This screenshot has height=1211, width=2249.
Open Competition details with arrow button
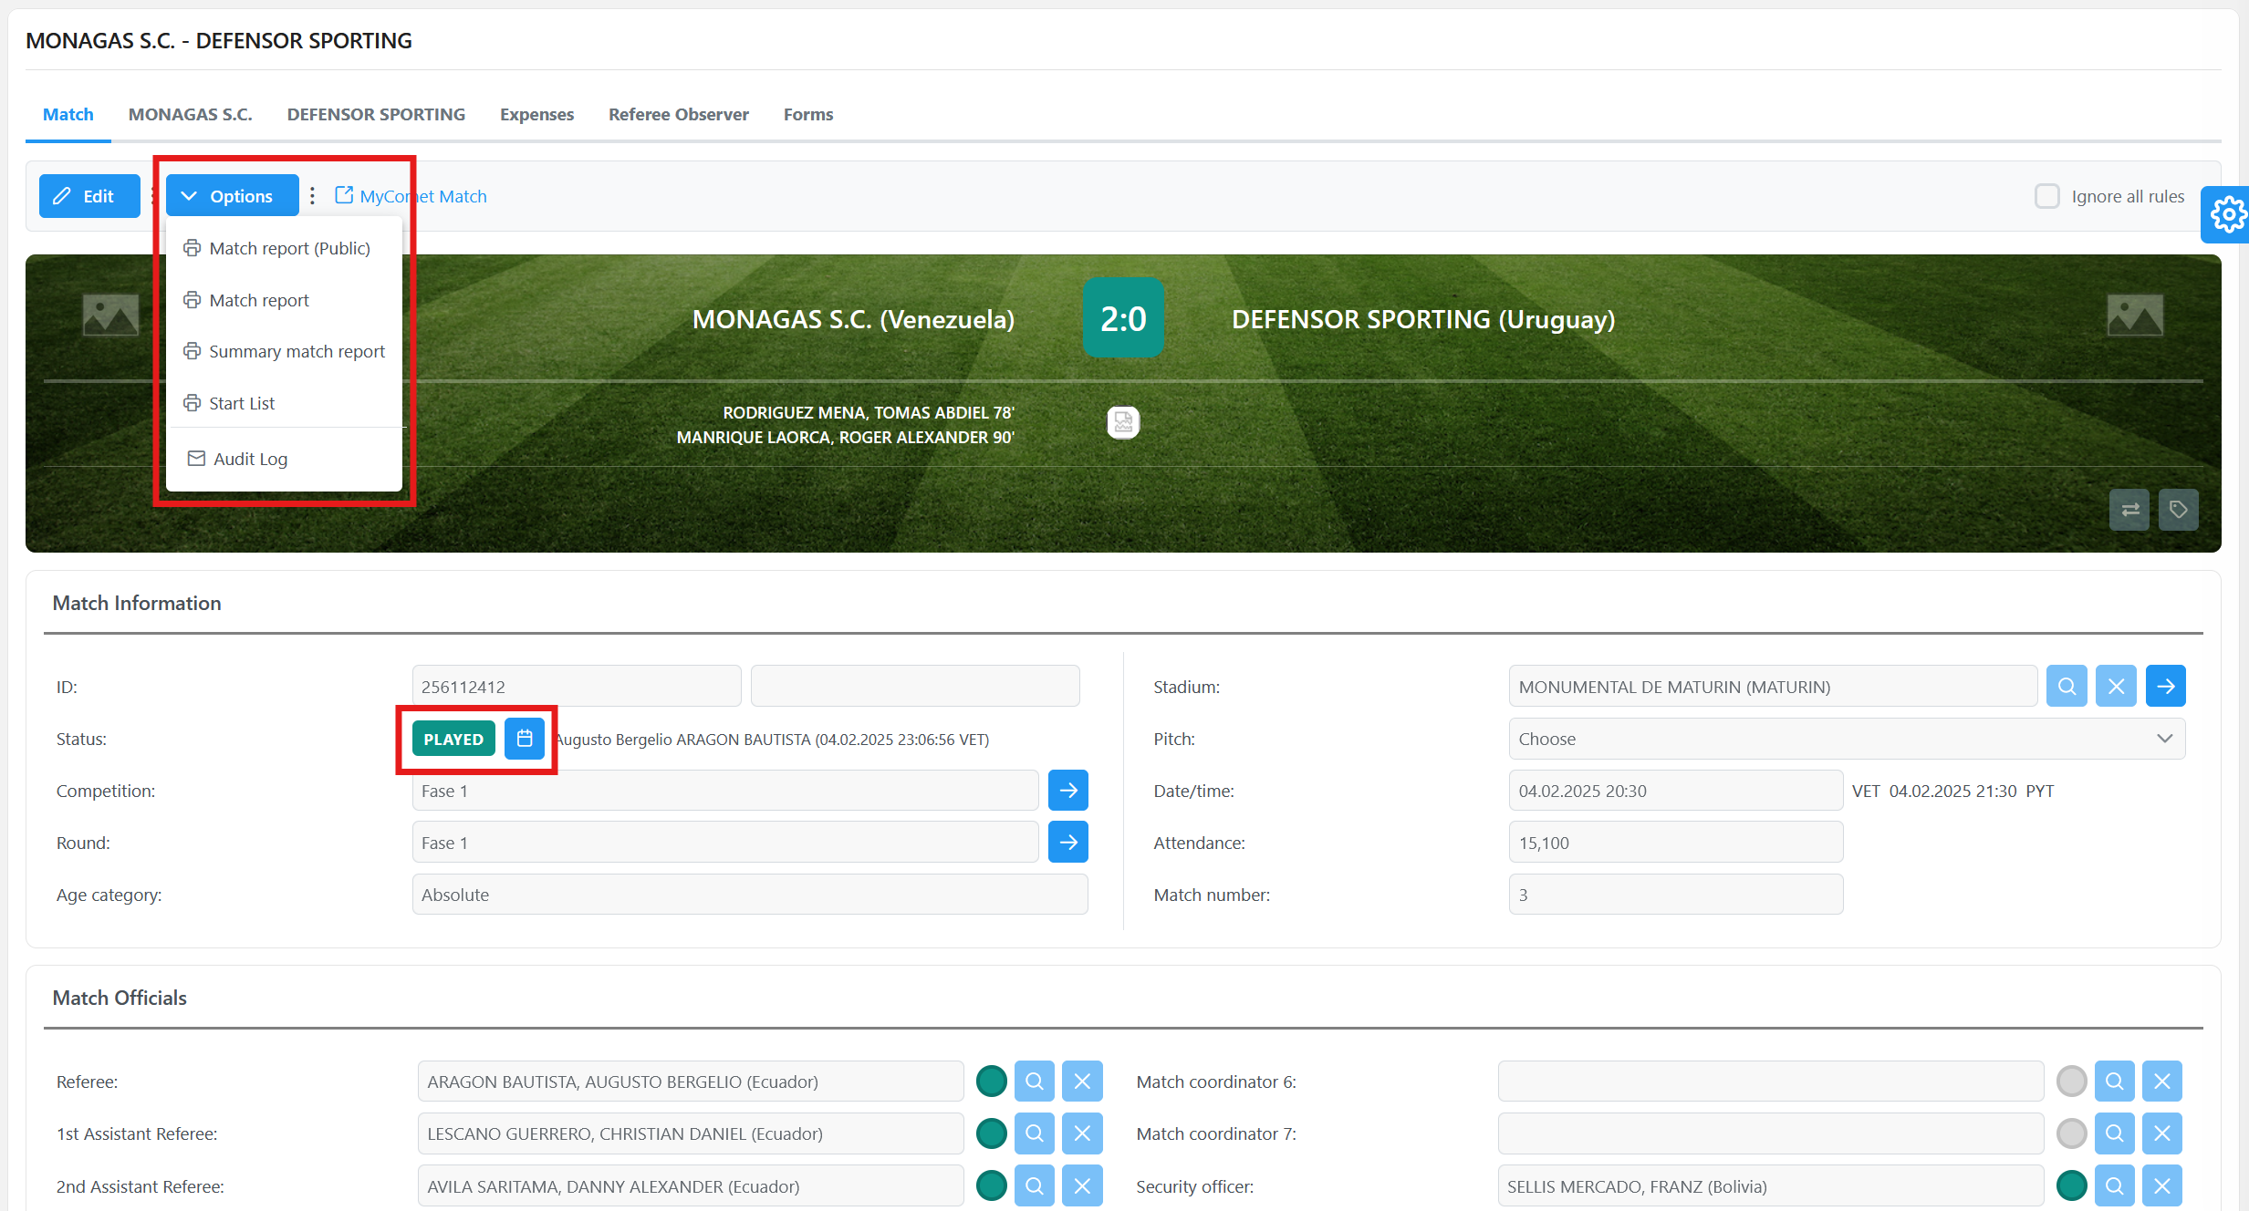(x=1068, y=791)
